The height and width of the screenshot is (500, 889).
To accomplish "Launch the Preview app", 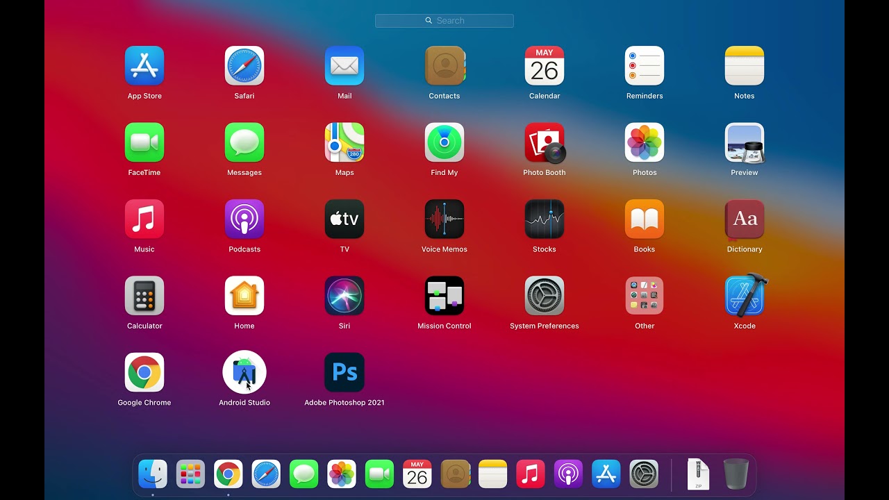I will tap(745, 142).
